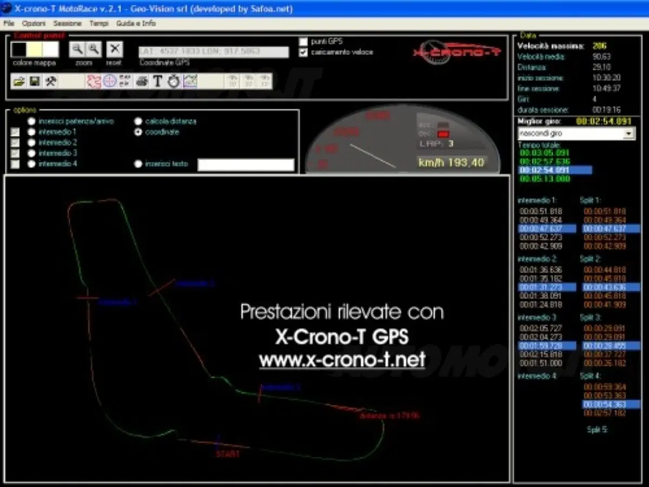Open the Tempi menu
This screenshot has width=649, height=487.
pos(99,23)
